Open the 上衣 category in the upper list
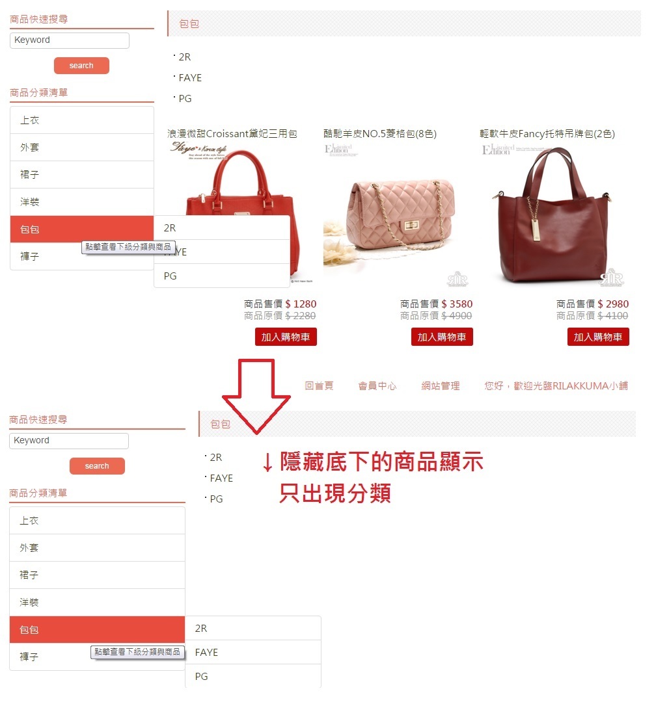This screenshot has width=656, height=704. tap(82, 120)
